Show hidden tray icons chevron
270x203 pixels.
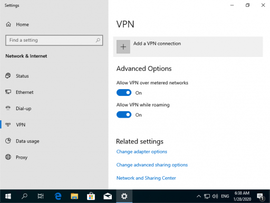(x=199, y=196)
